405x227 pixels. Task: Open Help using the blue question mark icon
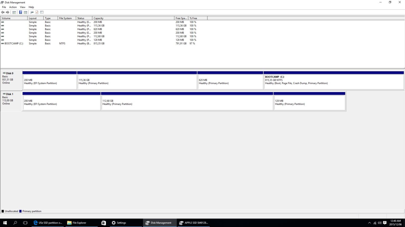pyautogui.click(x=21, y=12)
